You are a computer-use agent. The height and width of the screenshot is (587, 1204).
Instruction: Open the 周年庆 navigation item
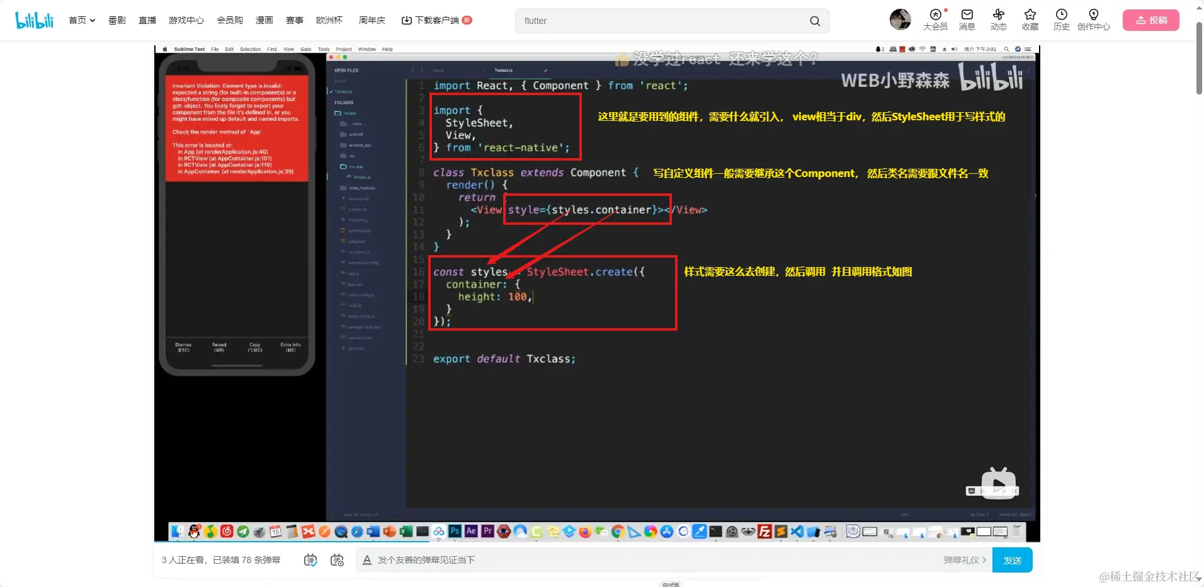point(372,20)
